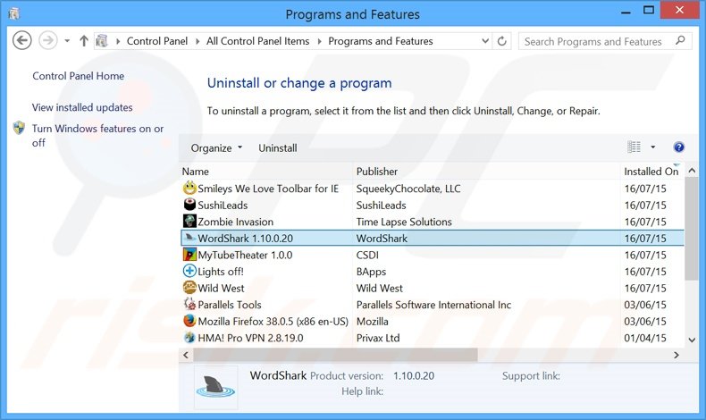Click the search magnifier icon
This screenshot has height=420, width=706.
[x=680, y=41]
